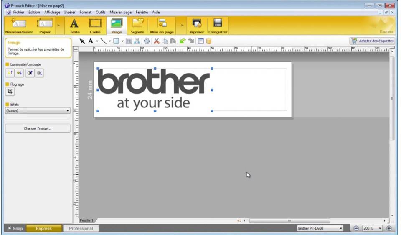
Task: Open the Edition menu
Action: click(x=34, y=12)
